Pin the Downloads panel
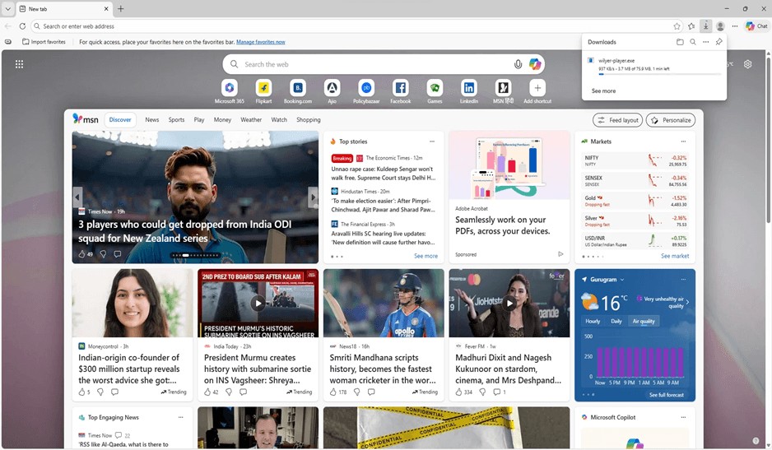Viewport: 772px width, 450px height. pyautogui.click(x=719, y=42)
